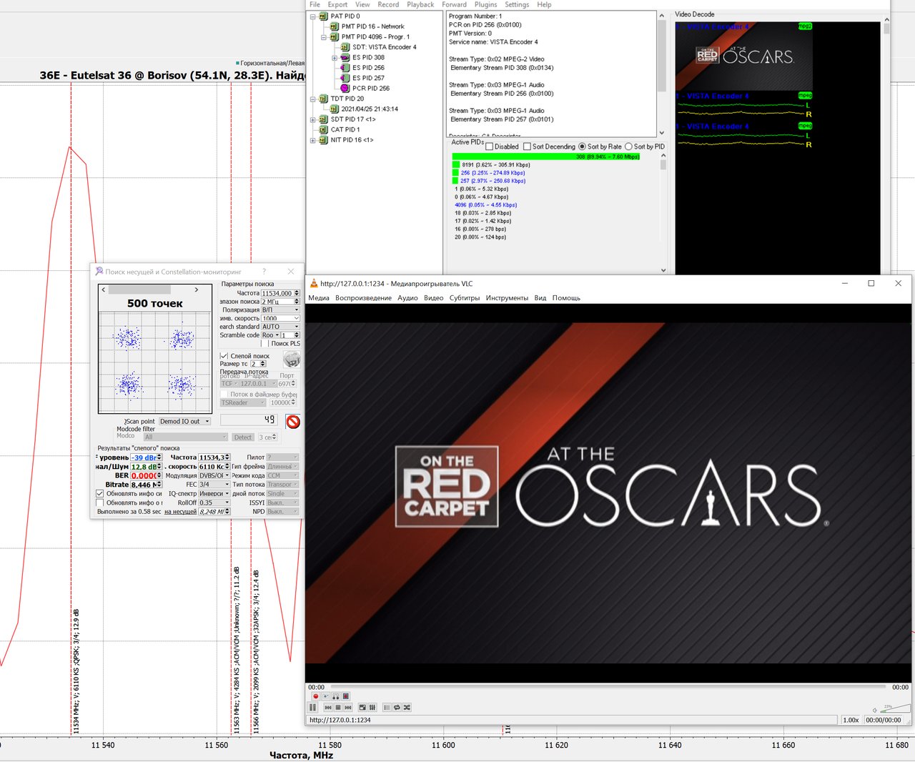Image resolution: width=915 pixels, height=762 pixels.
Task: Toggle Обновлять инфо си checkbox
Action: pos(100,493)
